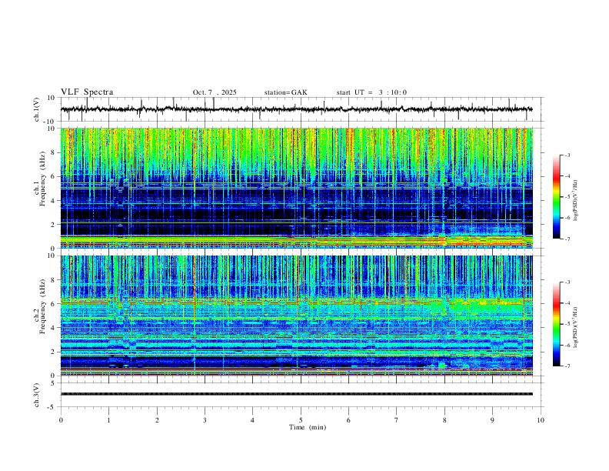Select the date text "Oct. 7 , 2025"
This screenshot has height=471, width=609.
tap(215, 92)
